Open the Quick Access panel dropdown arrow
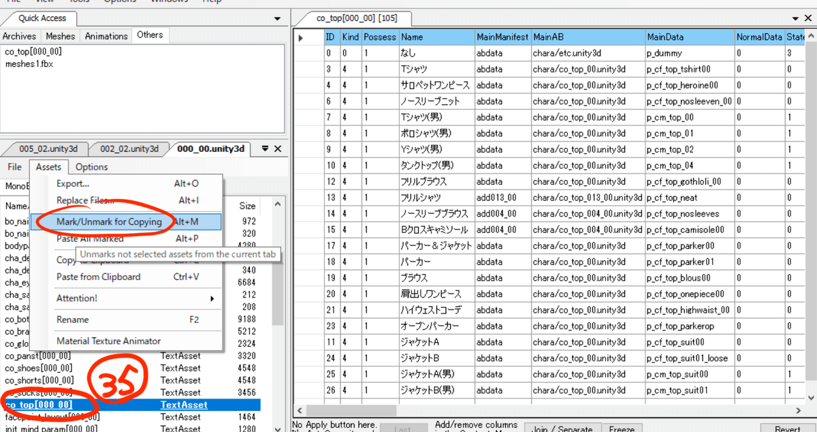Image resolution: width=817 pixels, height=432 pixels. (276, 18)
